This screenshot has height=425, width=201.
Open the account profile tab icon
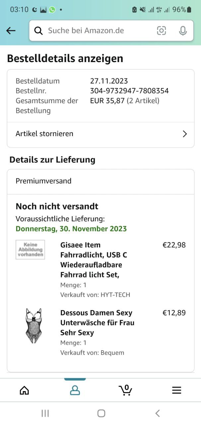[75, 390]
